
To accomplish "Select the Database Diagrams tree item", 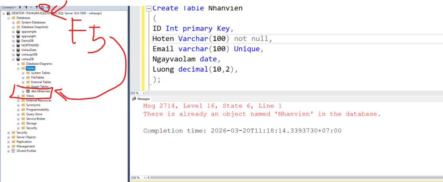I will (x=39, y=64).
